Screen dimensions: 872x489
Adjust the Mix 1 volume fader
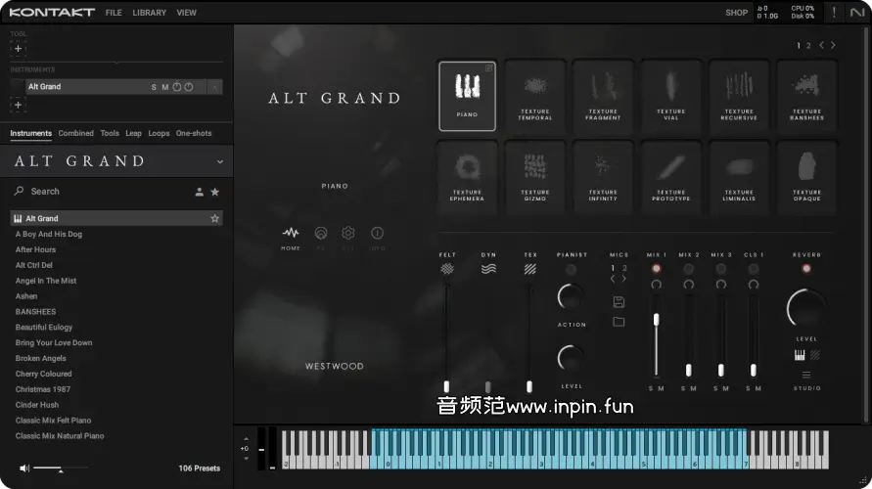pos(657,320)
